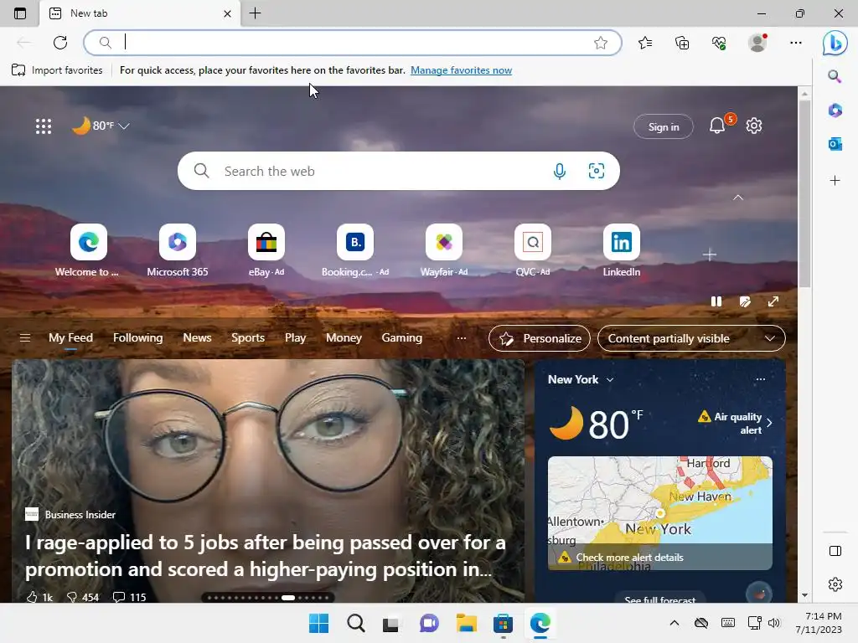Open the eBay ad quick link
This screenshot has width=858, height=643.
point(266,250)
